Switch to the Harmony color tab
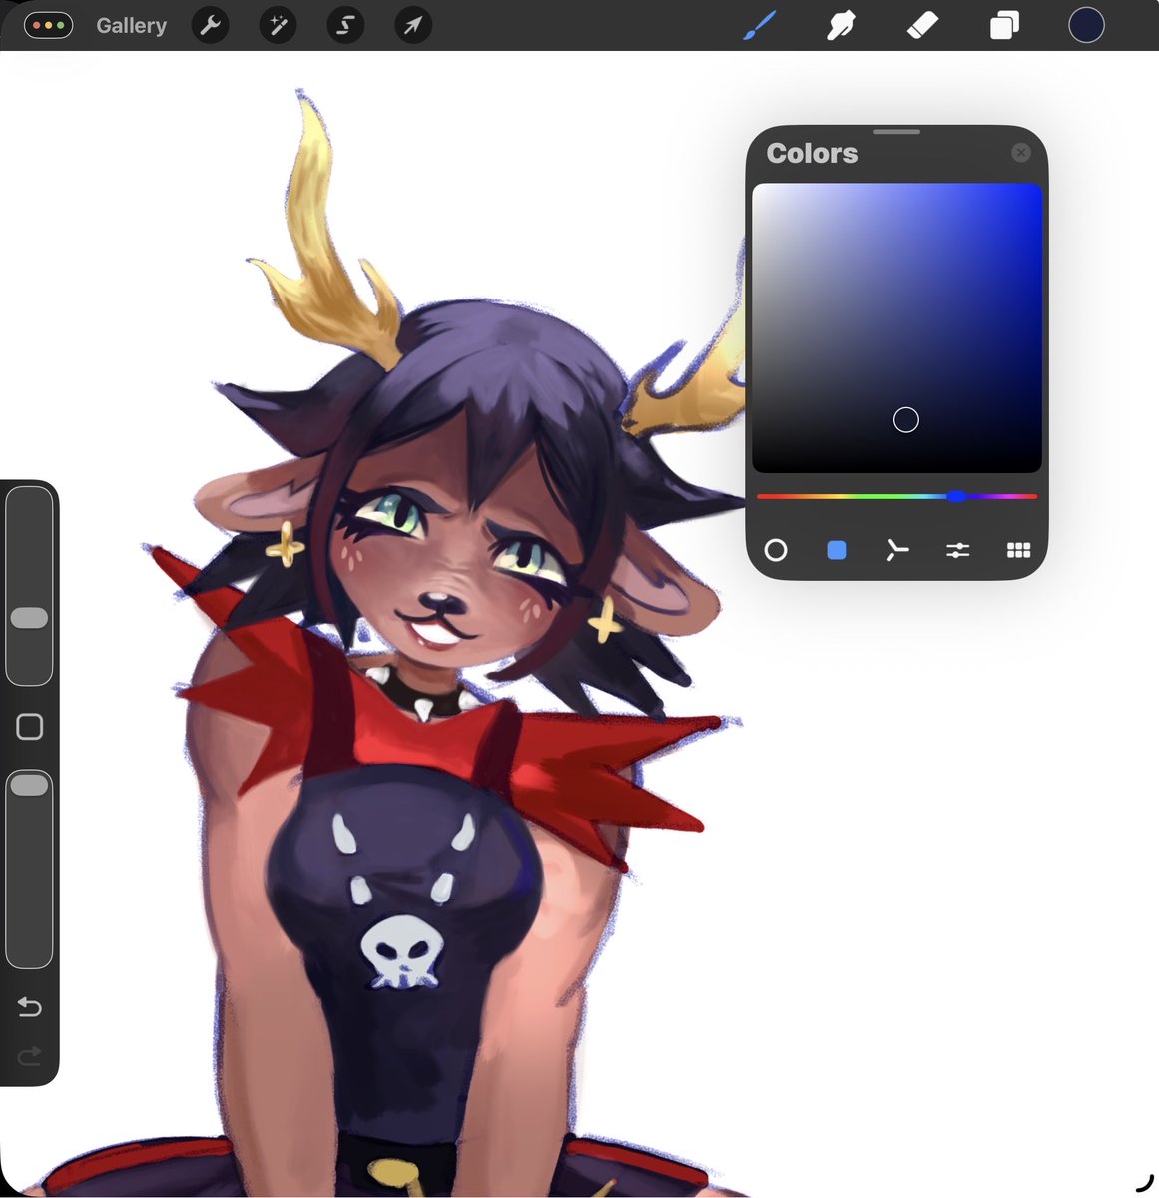1159x1198 pixels. pos(897,550)
